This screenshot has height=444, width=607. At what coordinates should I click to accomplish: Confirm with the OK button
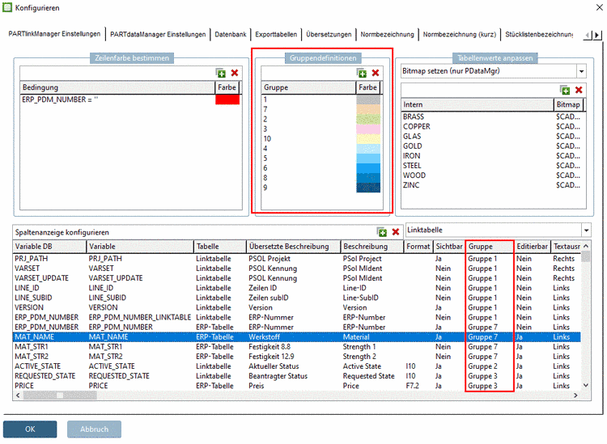(30, 429)
